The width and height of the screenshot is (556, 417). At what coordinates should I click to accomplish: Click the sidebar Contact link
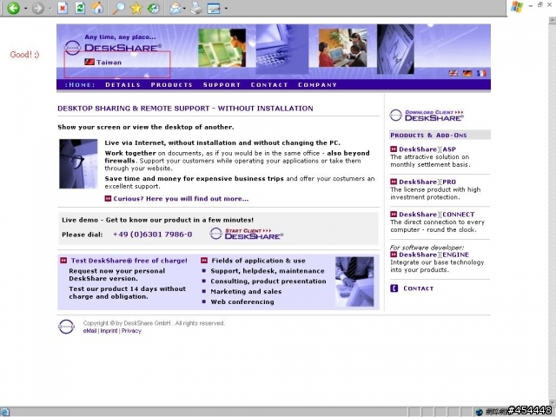pyautogui.click(x=419, y=288)
